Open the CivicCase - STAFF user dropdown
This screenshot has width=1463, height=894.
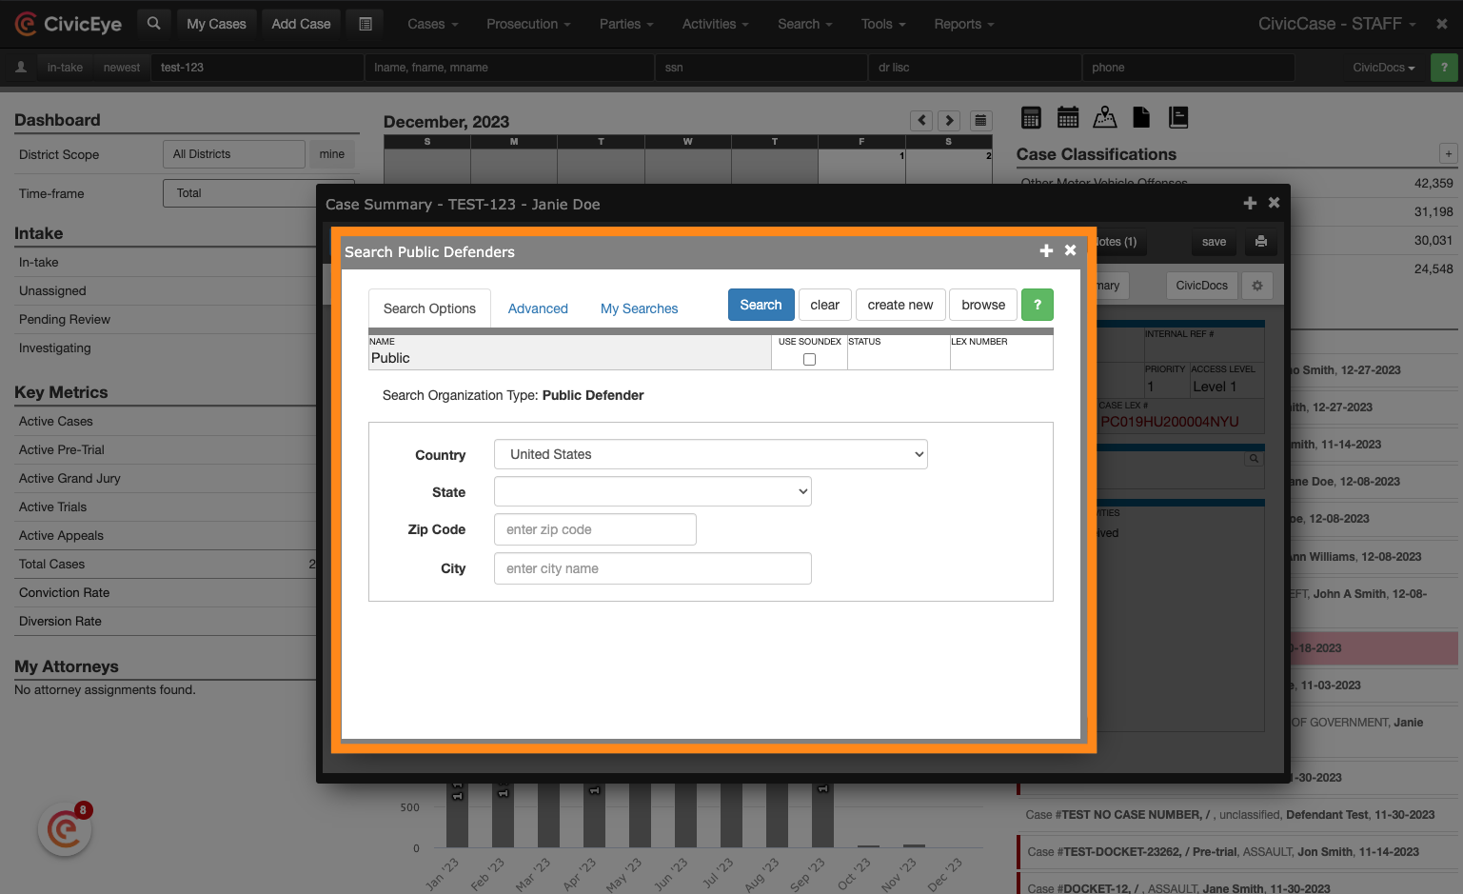pyautogui.click(x=1336, y=24)
